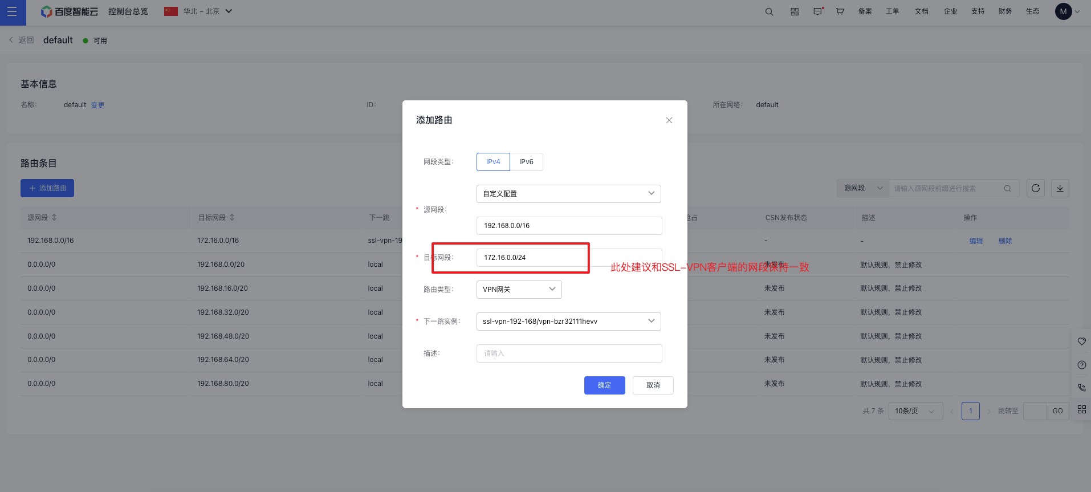Open the search icon in the header

(x=769, y=12)
